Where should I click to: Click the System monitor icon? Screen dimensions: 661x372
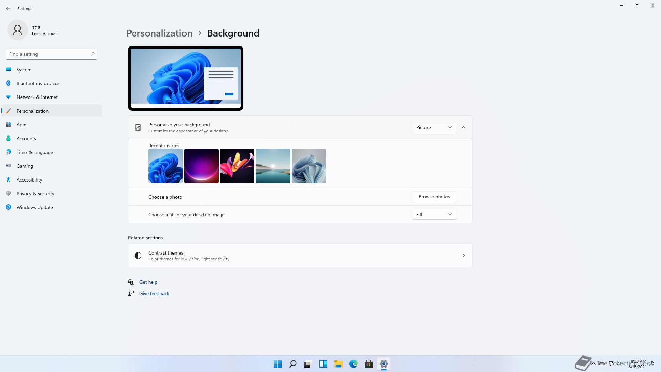[8, 70]
